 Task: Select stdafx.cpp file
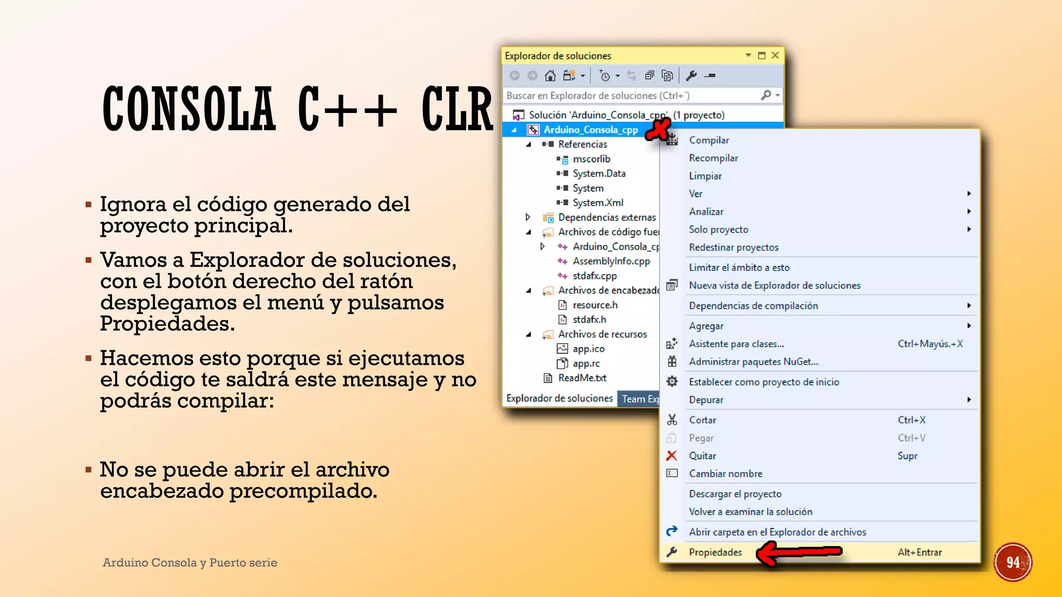click(595, 276)
